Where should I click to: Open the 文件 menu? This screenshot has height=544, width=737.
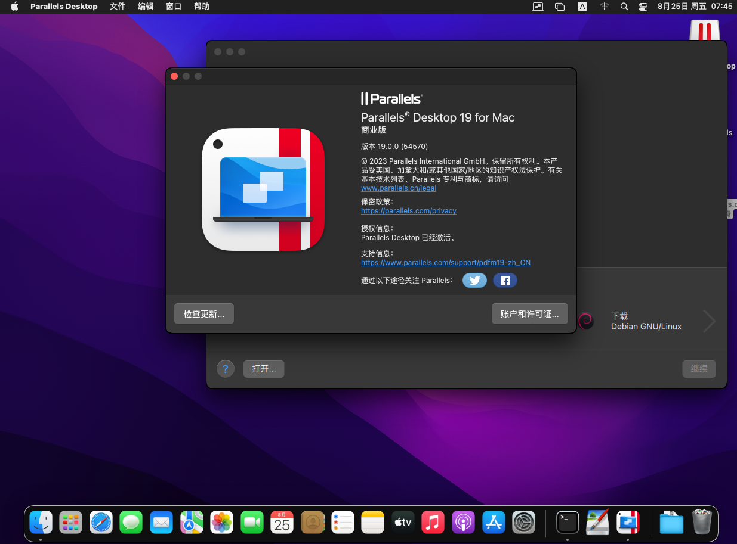[x=118, y=7]
